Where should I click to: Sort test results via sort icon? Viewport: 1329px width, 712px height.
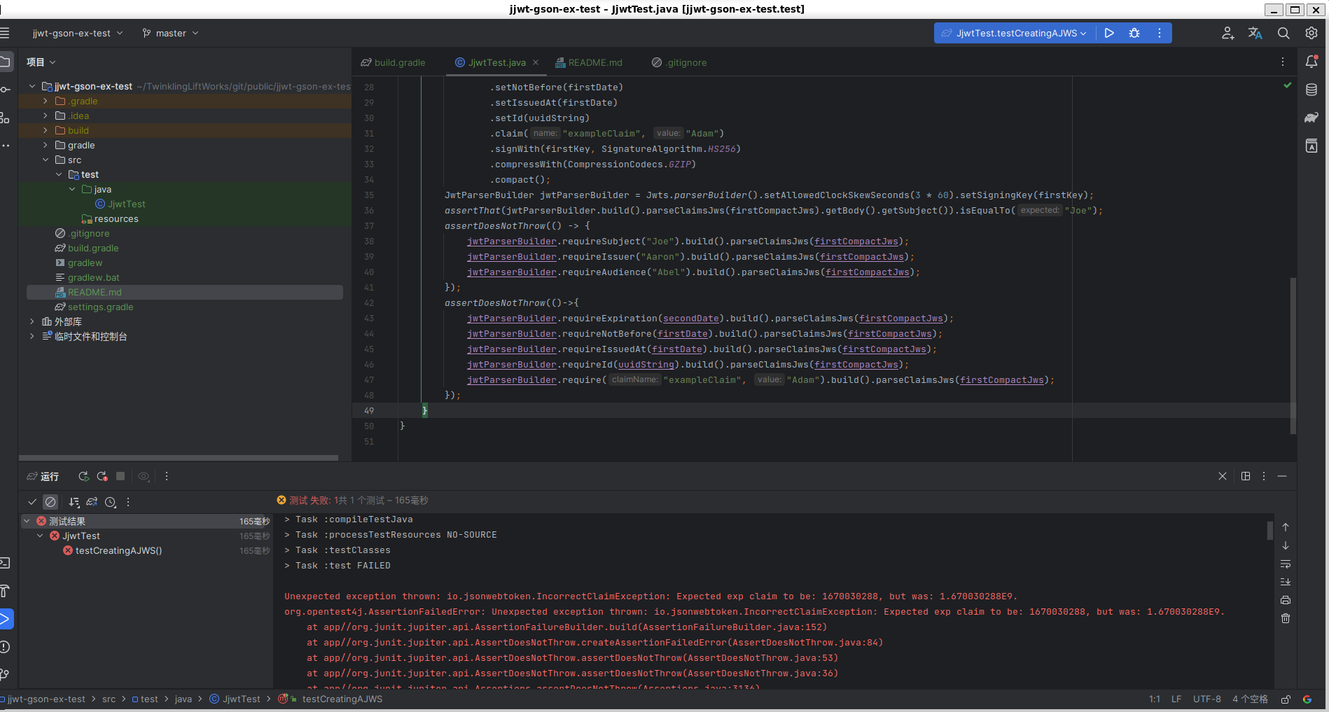click(74, 502)
